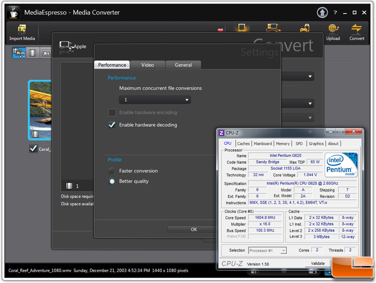This screenshot has height=283, width=376.
Task: Filter by video filmstrip icon
Action: tap(32, 53)
